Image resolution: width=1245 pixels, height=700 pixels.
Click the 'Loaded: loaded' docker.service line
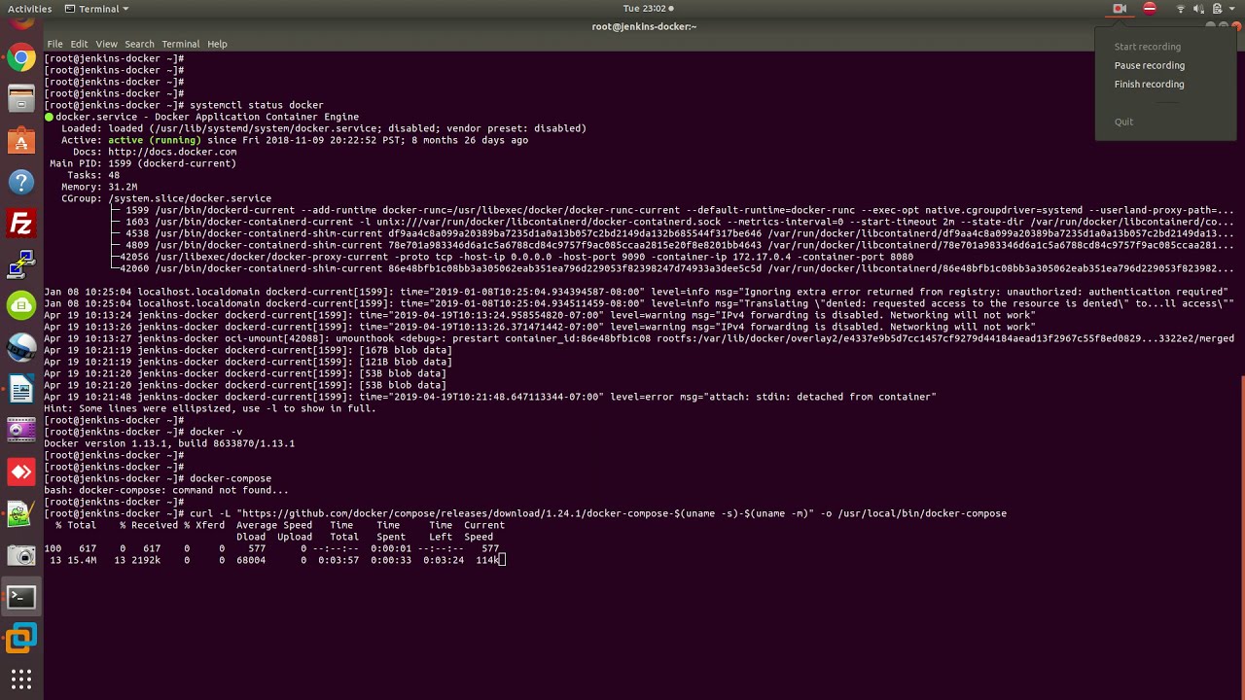(324, 128)
